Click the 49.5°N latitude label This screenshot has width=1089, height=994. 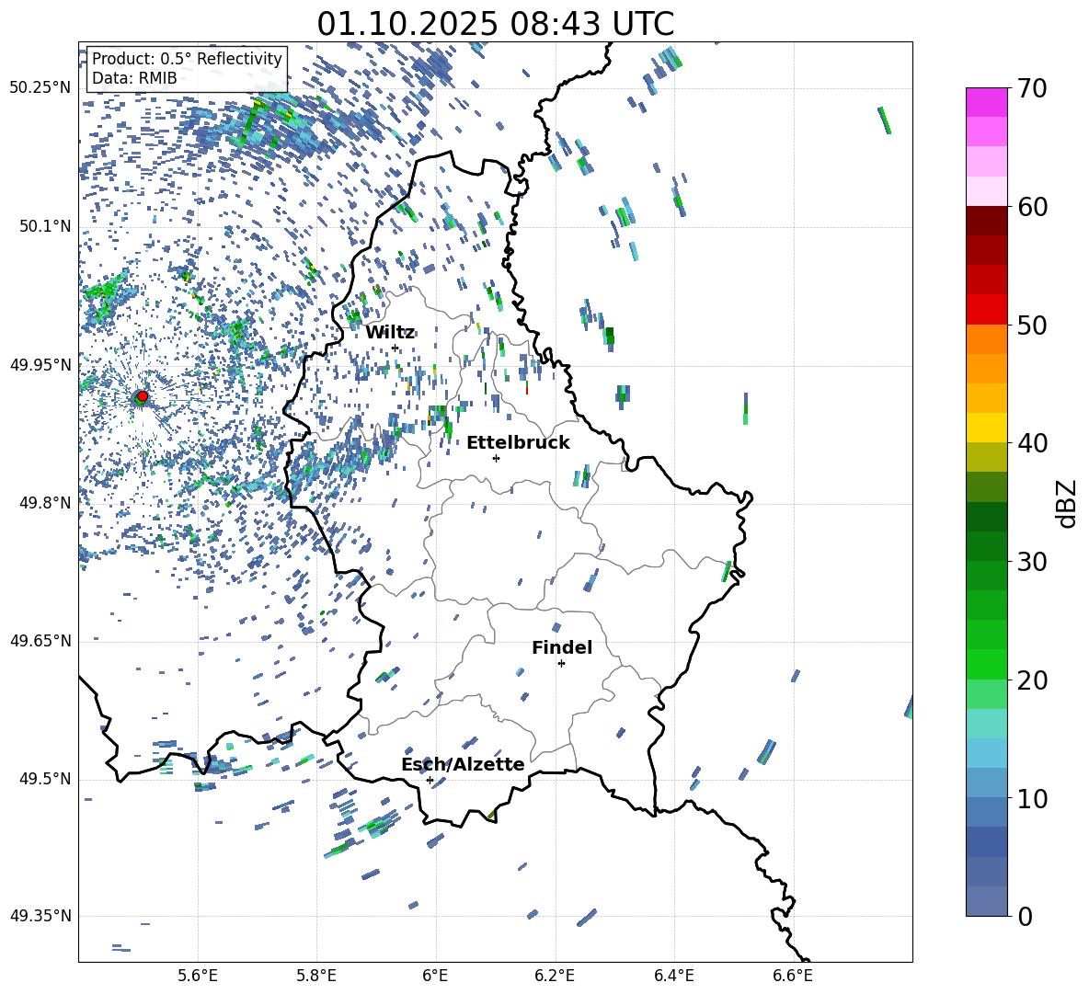tap(45, 779)
